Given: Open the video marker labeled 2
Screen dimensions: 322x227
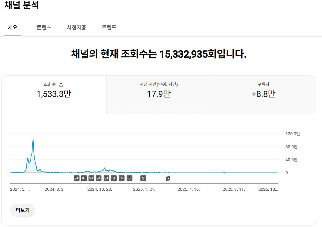Looking at the screenshot, I should (143, 178).
